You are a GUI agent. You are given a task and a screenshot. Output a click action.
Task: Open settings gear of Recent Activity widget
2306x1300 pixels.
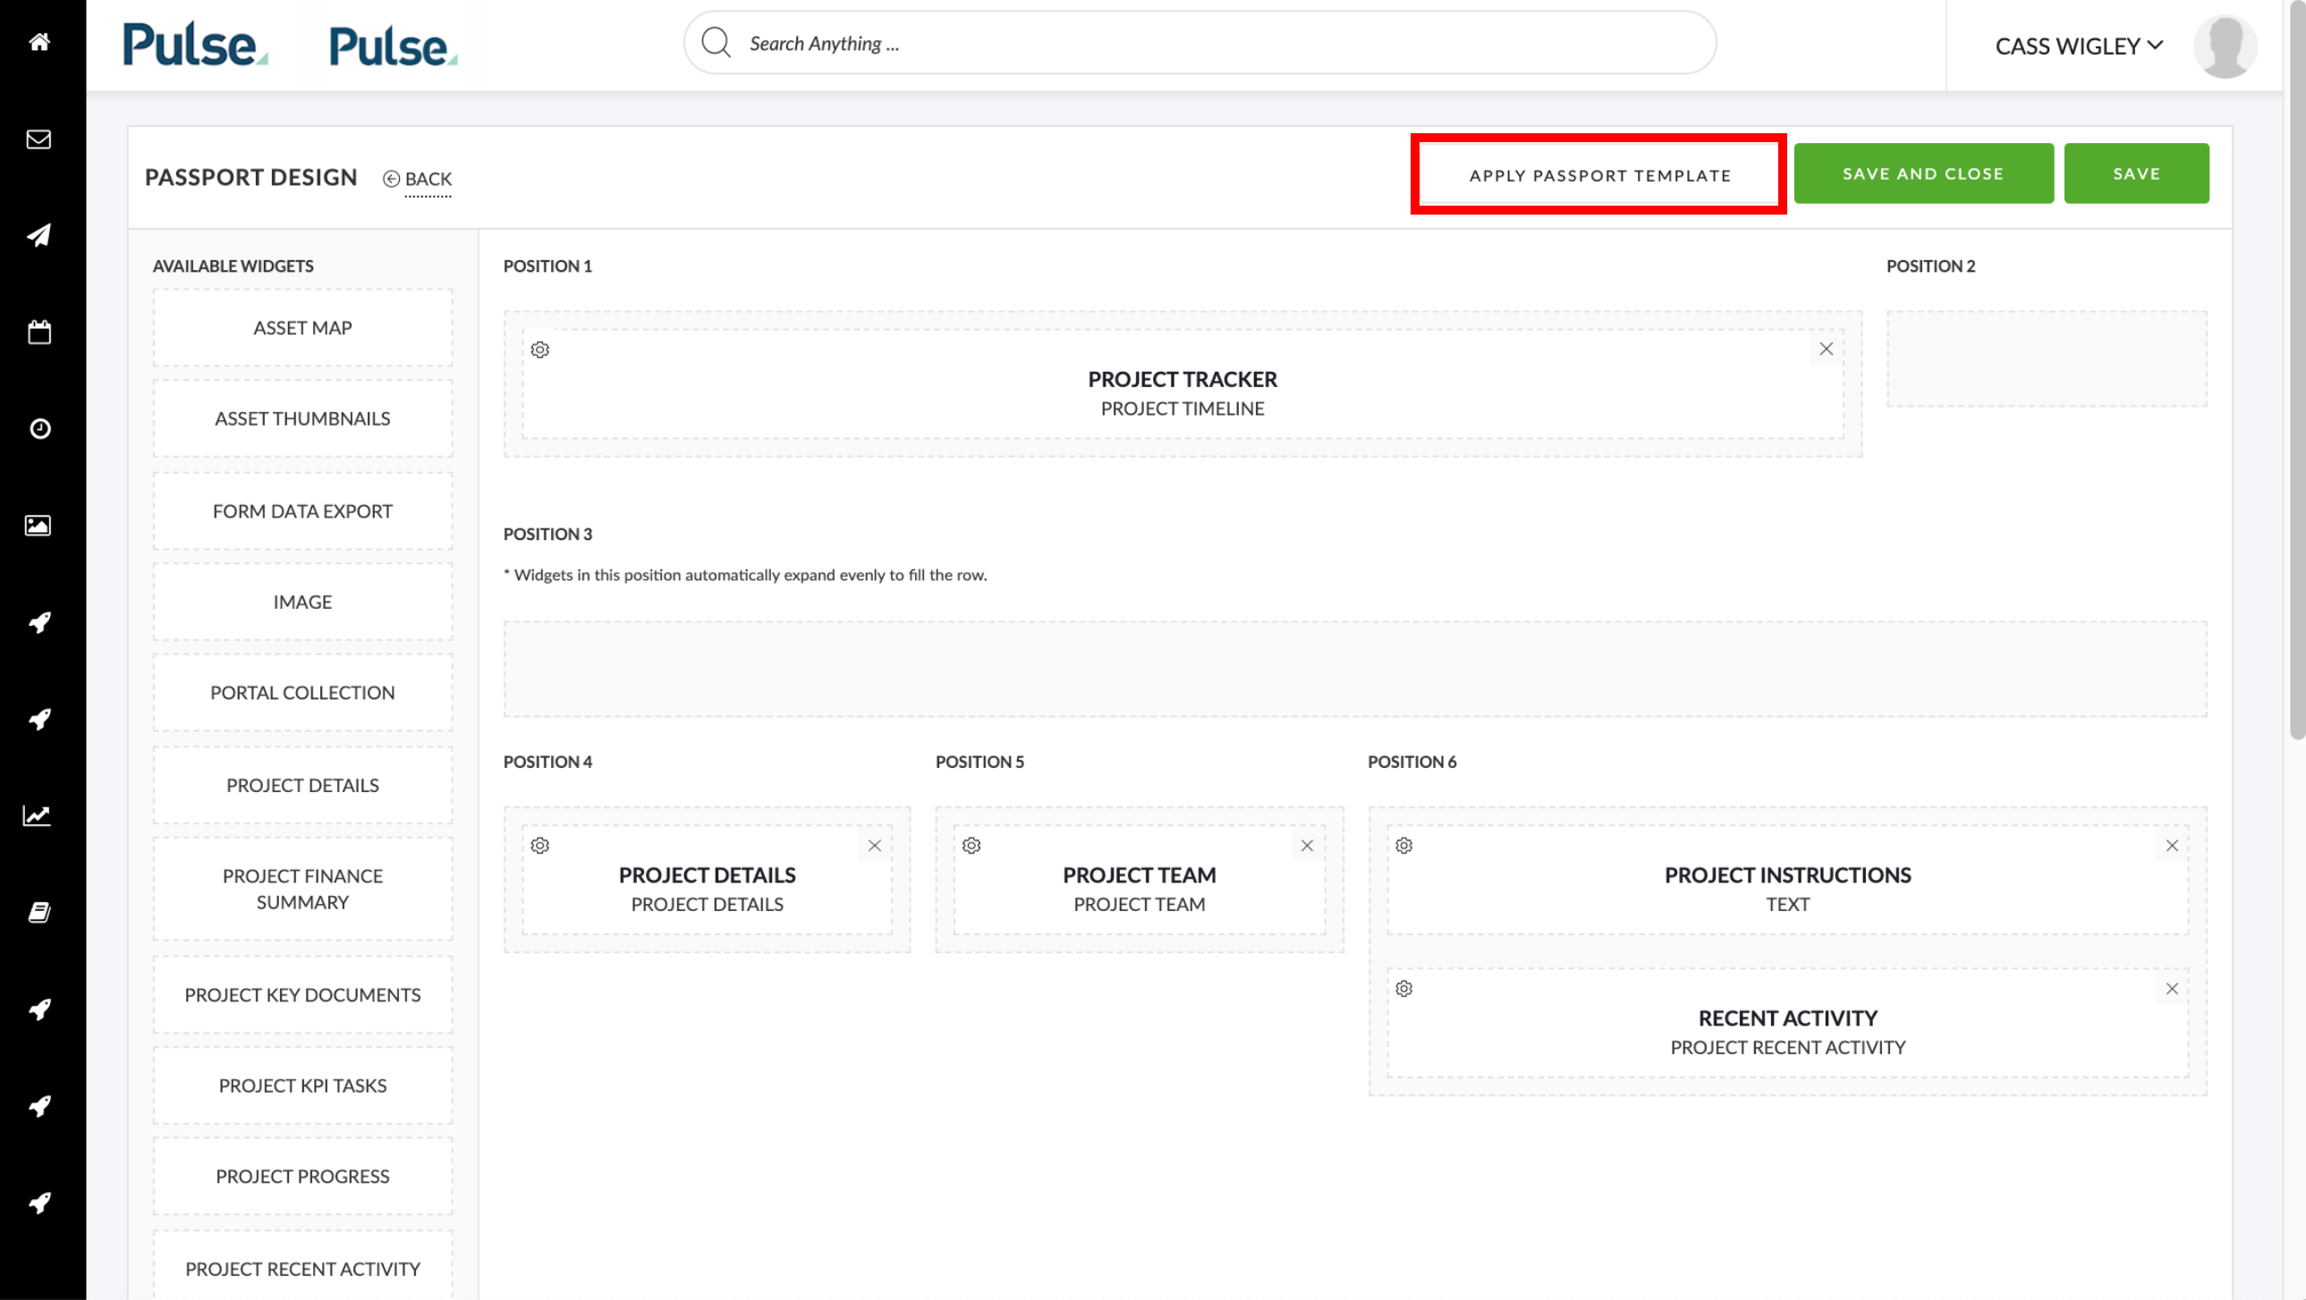point(1403,989)
